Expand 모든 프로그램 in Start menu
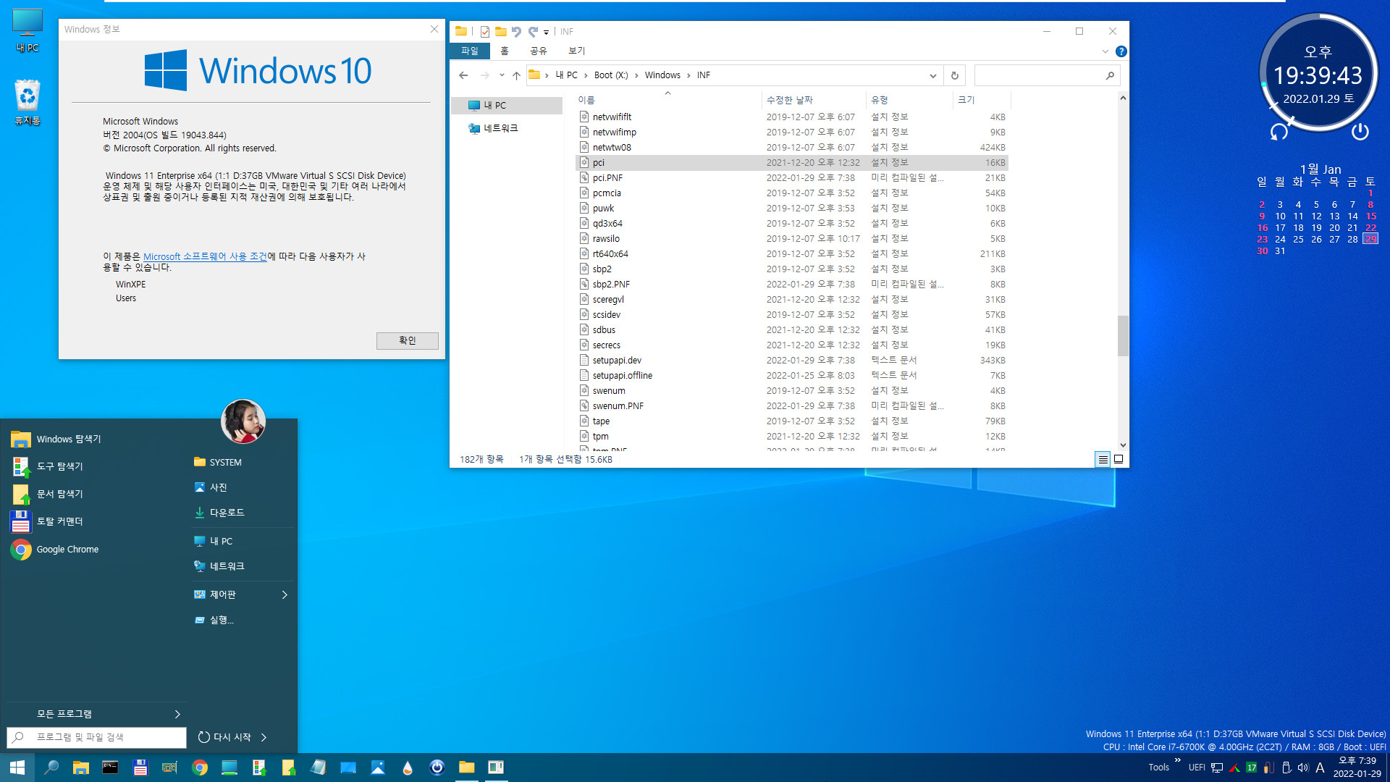 (96, 714)
